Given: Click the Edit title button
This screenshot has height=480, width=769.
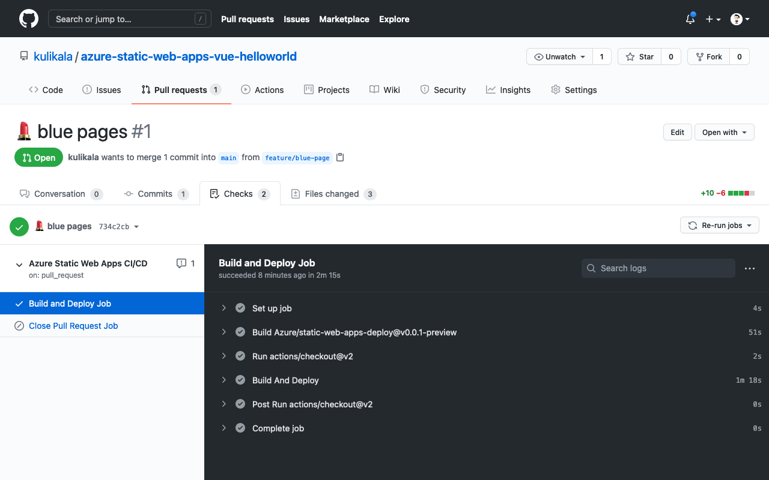Looking at the screenshot, I should pyautogui.click(x=677, y=132).
